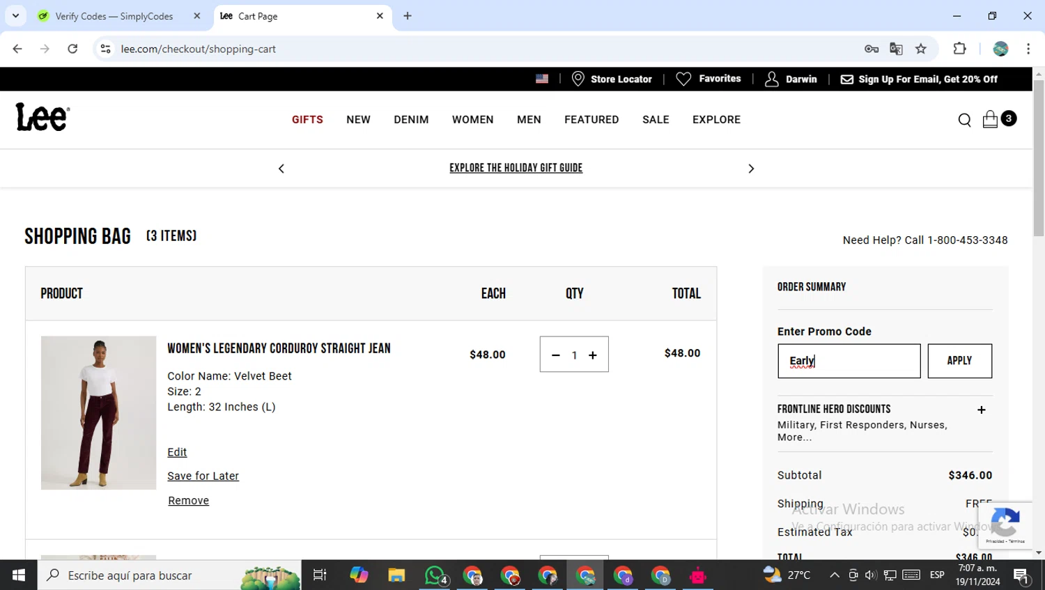
Task: Open browser extensions puzzle icon
Action: point(959,49)
